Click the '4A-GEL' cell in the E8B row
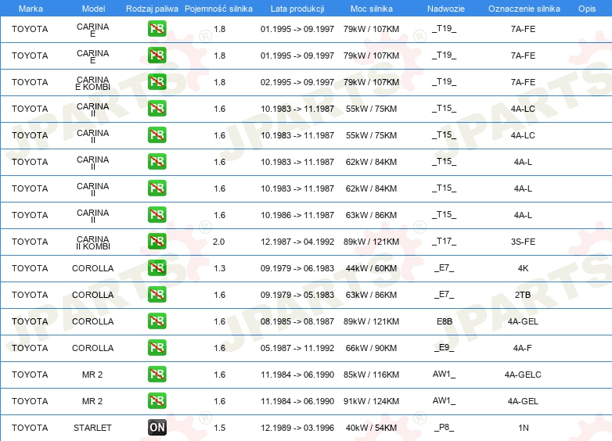The height and width of the screenshot is (441, 612). pos(523,321)
